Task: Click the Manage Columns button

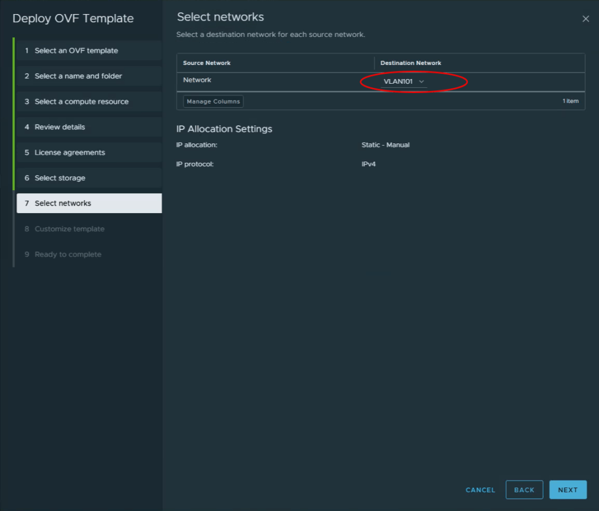Action: (x=213, y=101)
